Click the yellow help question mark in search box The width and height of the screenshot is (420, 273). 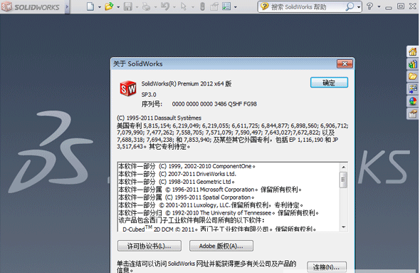pyautogui.click(x=264, y=6)
